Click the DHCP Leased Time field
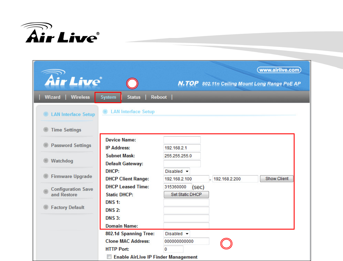This screenshot has width=343, height=261. 178,187
